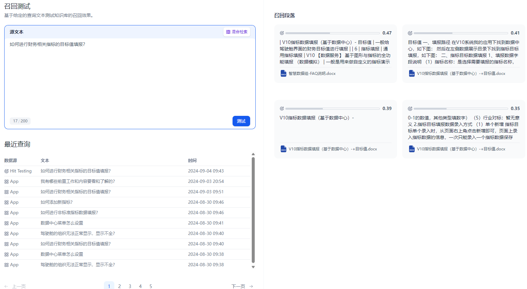
Task: Open the 0.39 card text V10指标数据填报
Action: pos(317,118)
